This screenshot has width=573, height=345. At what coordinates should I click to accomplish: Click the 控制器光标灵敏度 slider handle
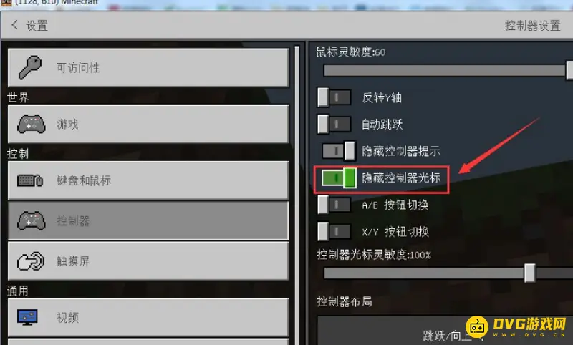click(x=529, y=273)
